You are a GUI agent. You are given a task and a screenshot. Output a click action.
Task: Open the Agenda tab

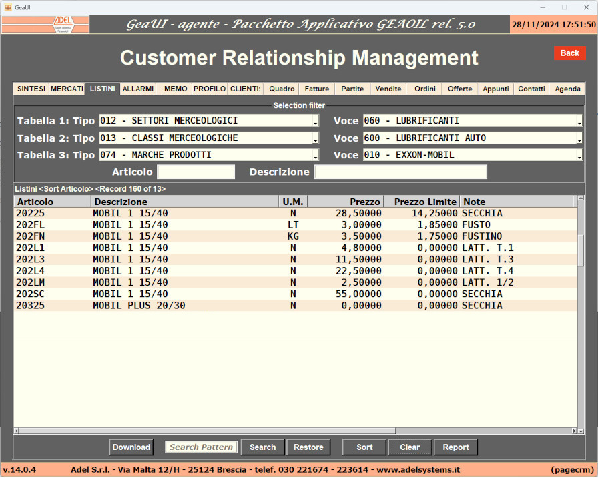[567, 89]
